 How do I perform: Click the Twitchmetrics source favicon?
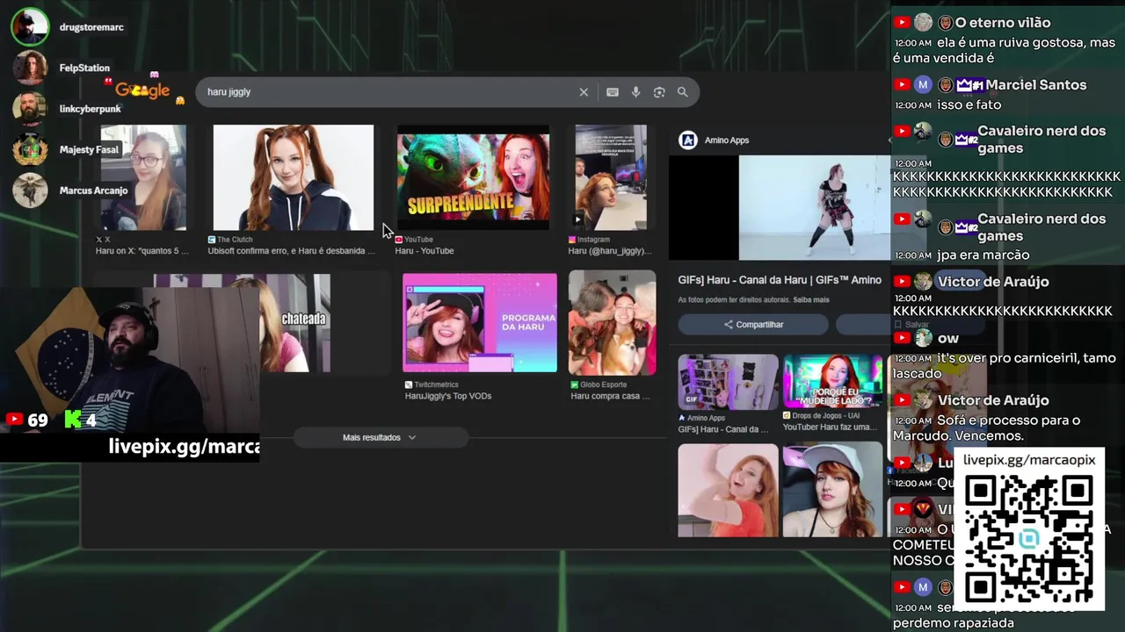[x=409, y=384]
